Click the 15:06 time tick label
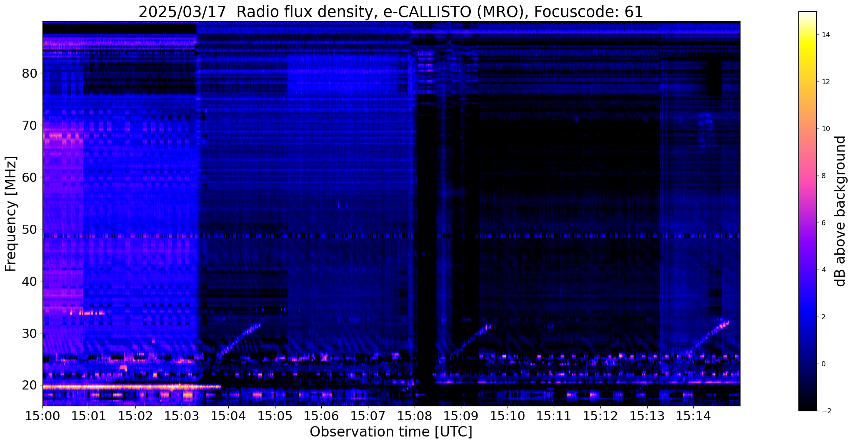This screenshot has height=444, width=853. tap(321, 416)
